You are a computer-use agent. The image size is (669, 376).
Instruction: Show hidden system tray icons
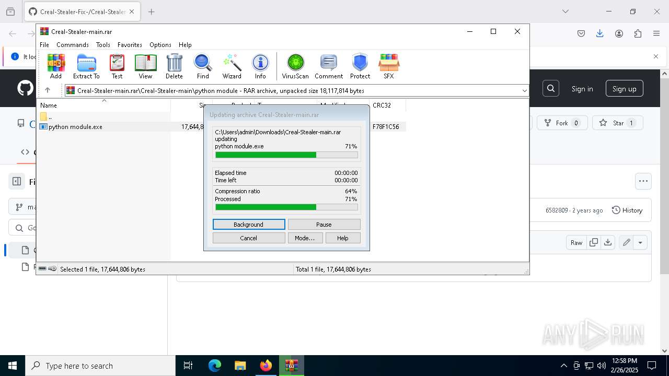(x=563, y=366)
